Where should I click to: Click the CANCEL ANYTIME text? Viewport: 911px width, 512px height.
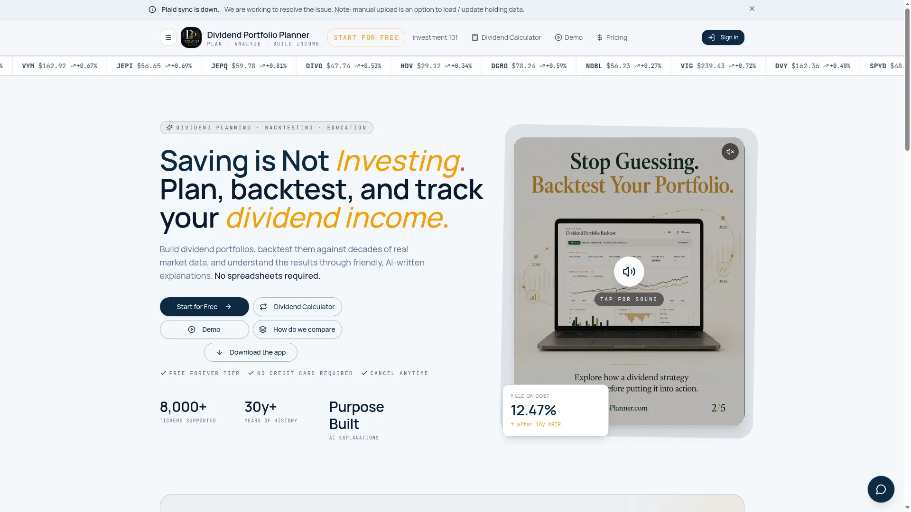(x=399, y=374)
